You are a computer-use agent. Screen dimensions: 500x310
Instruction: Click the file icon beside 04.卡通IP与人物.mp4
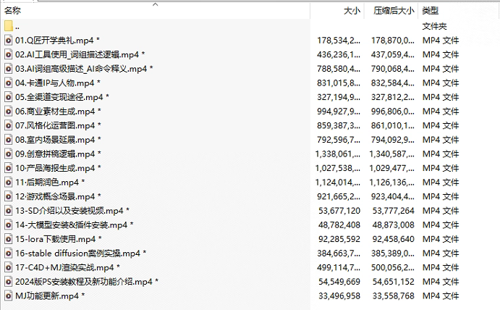pyautogui.click(x=9, y=83)
